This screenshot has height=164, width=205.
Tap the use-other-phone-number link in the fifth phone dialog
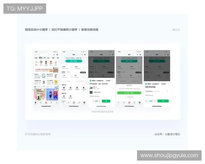[149, 95]
